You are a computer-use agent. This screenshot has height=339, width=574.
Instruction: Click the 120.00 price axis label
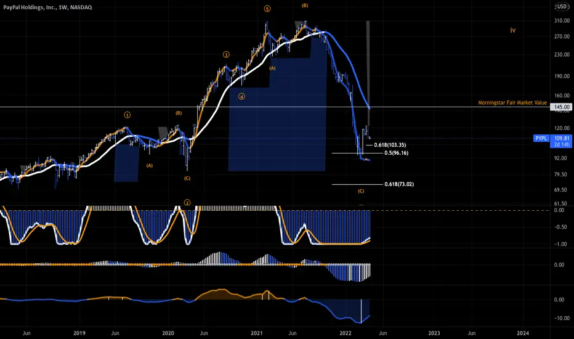[562, 128]
